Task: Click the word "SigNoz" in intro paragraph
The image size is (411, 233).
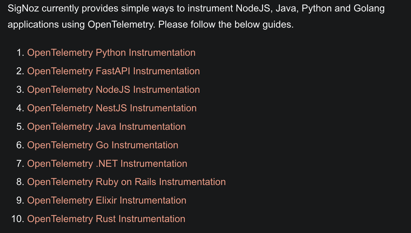Action: click(23, 8)
